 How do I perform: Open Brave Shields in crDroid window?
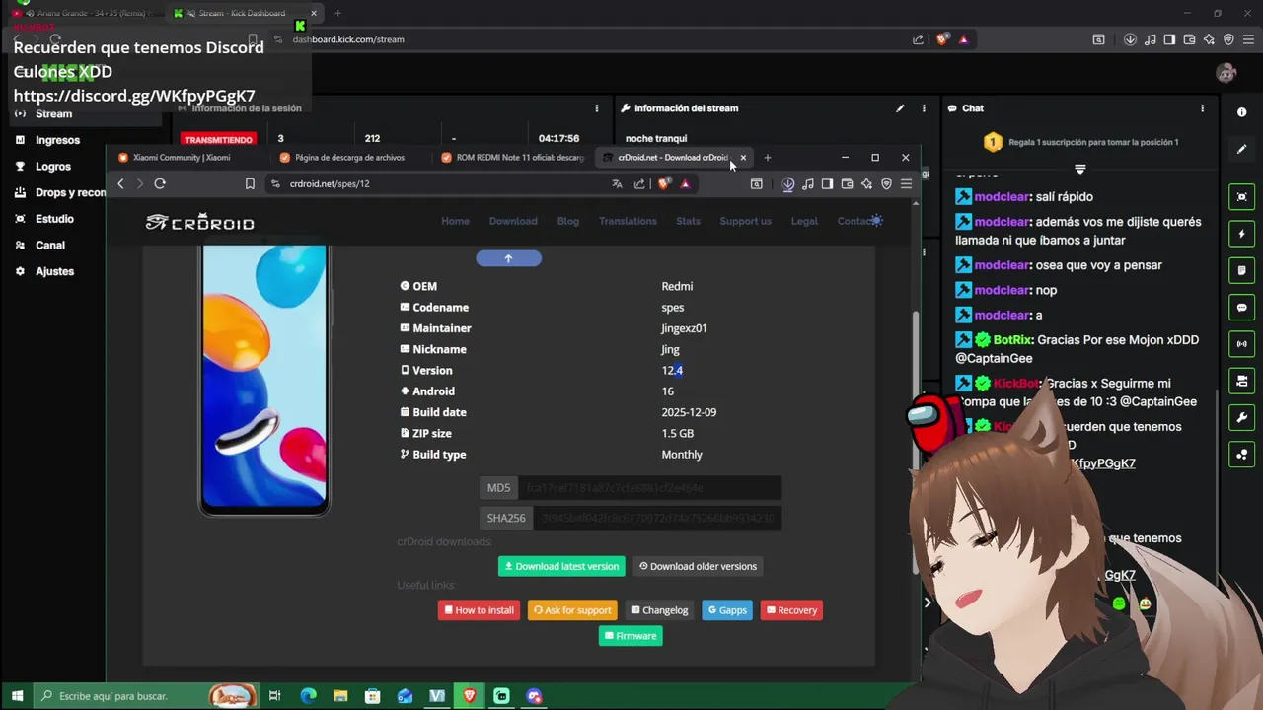tap(664, 183)
